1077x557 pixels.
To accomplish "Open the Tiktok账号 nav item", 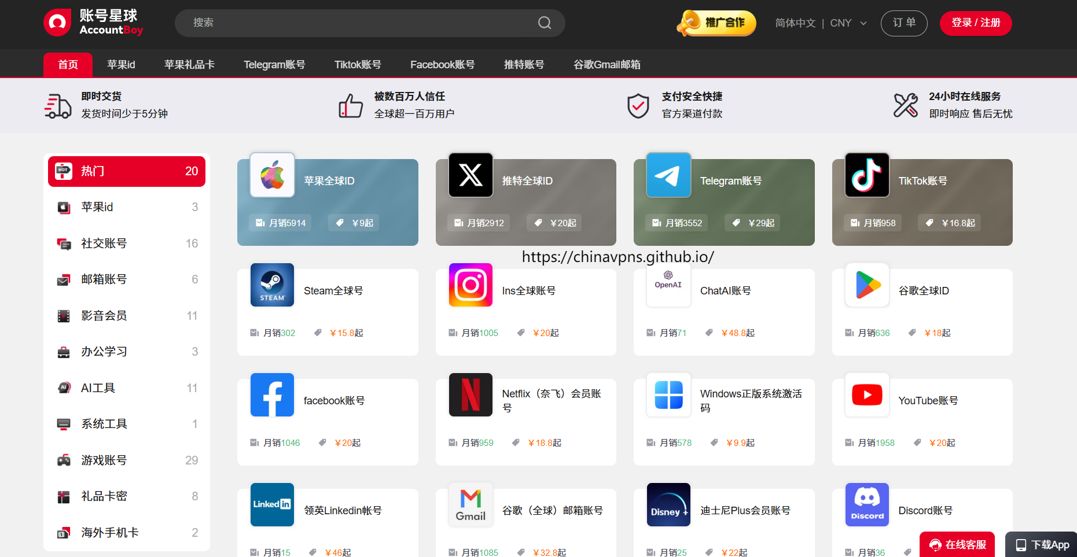I will (358, 65).
